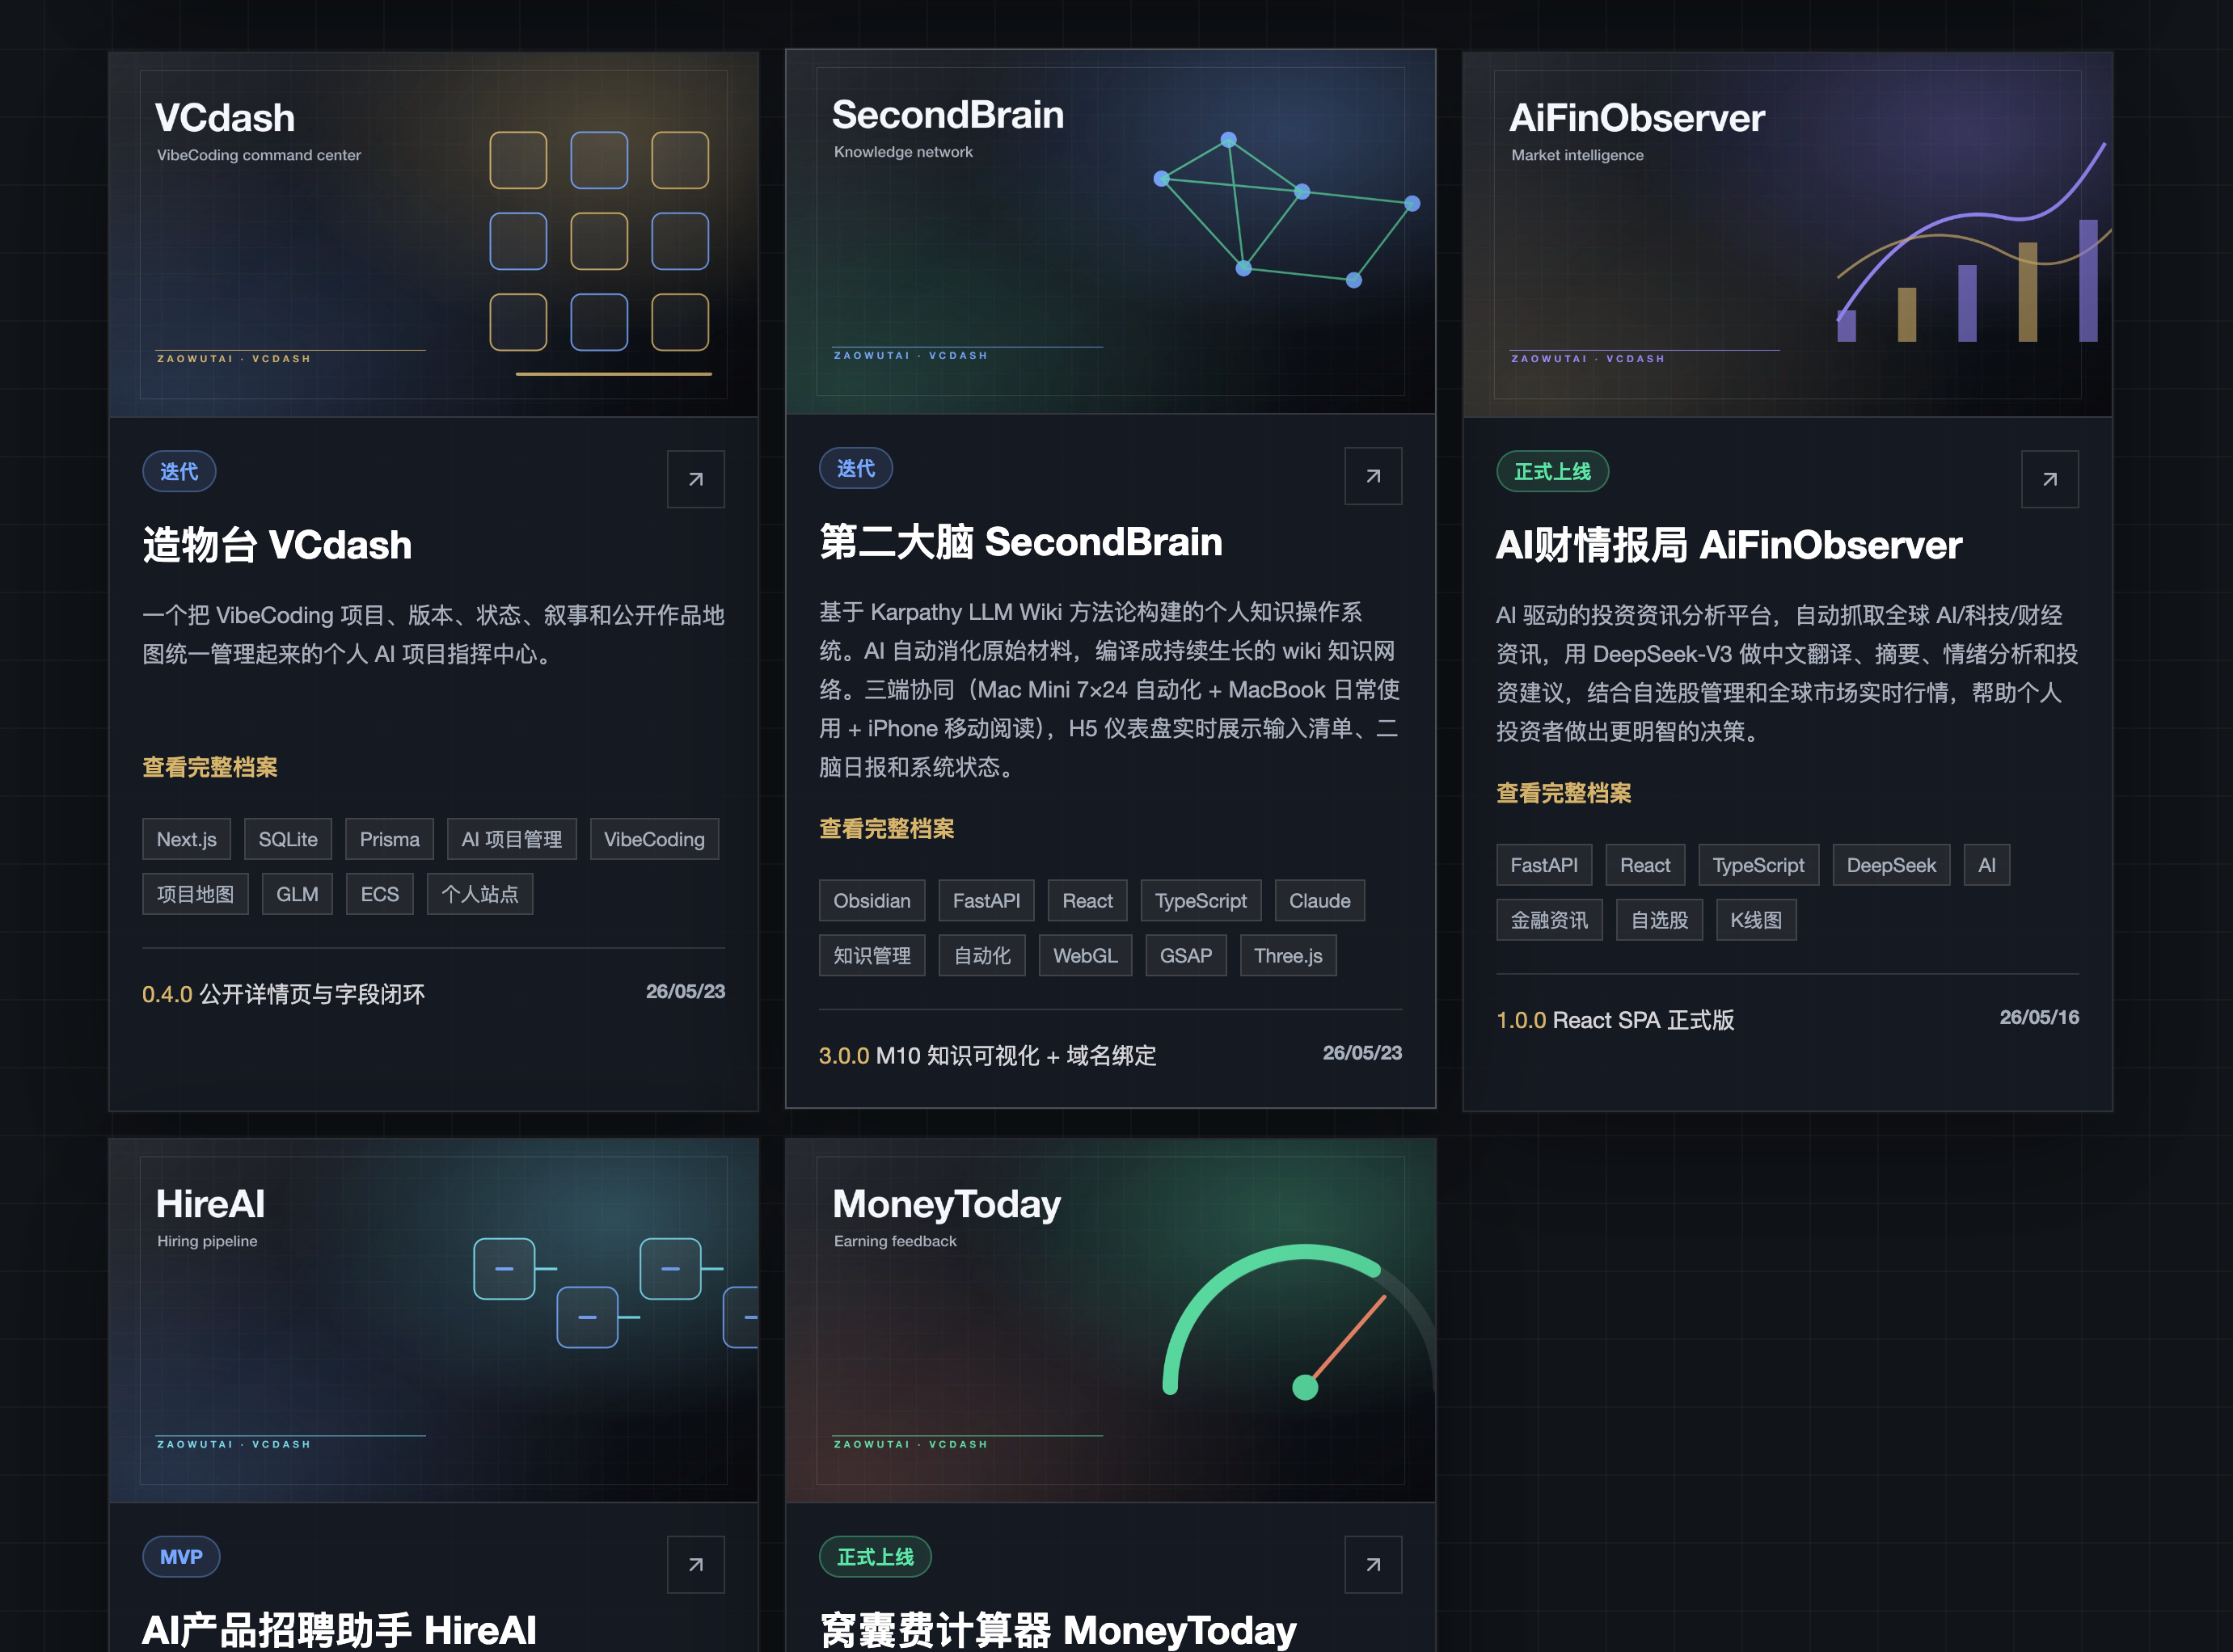Image resolution: width=2233 pixels, height=1652 pixels.
Task: Click the AiFinObserver cover thumbnail
Action: pyautogui.click(x=1787, y=235)
